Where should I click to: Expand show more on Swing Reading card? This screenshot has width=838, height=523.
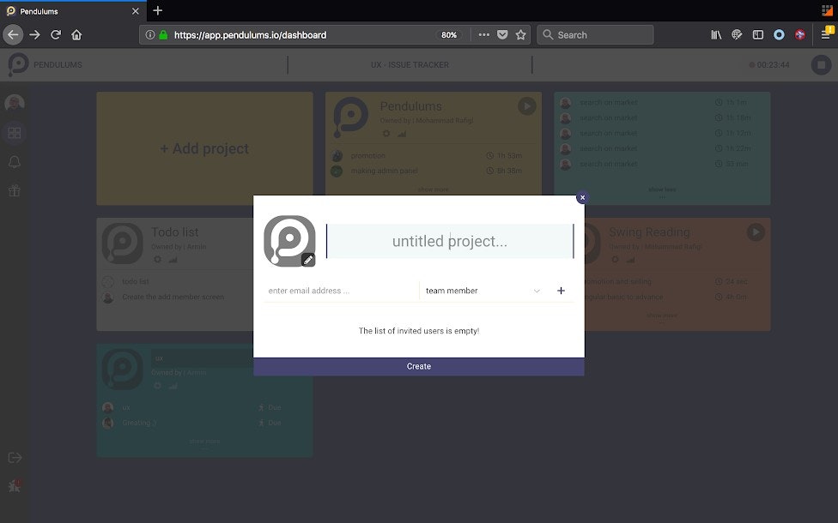pyautogui.click(x=662, y=316)
